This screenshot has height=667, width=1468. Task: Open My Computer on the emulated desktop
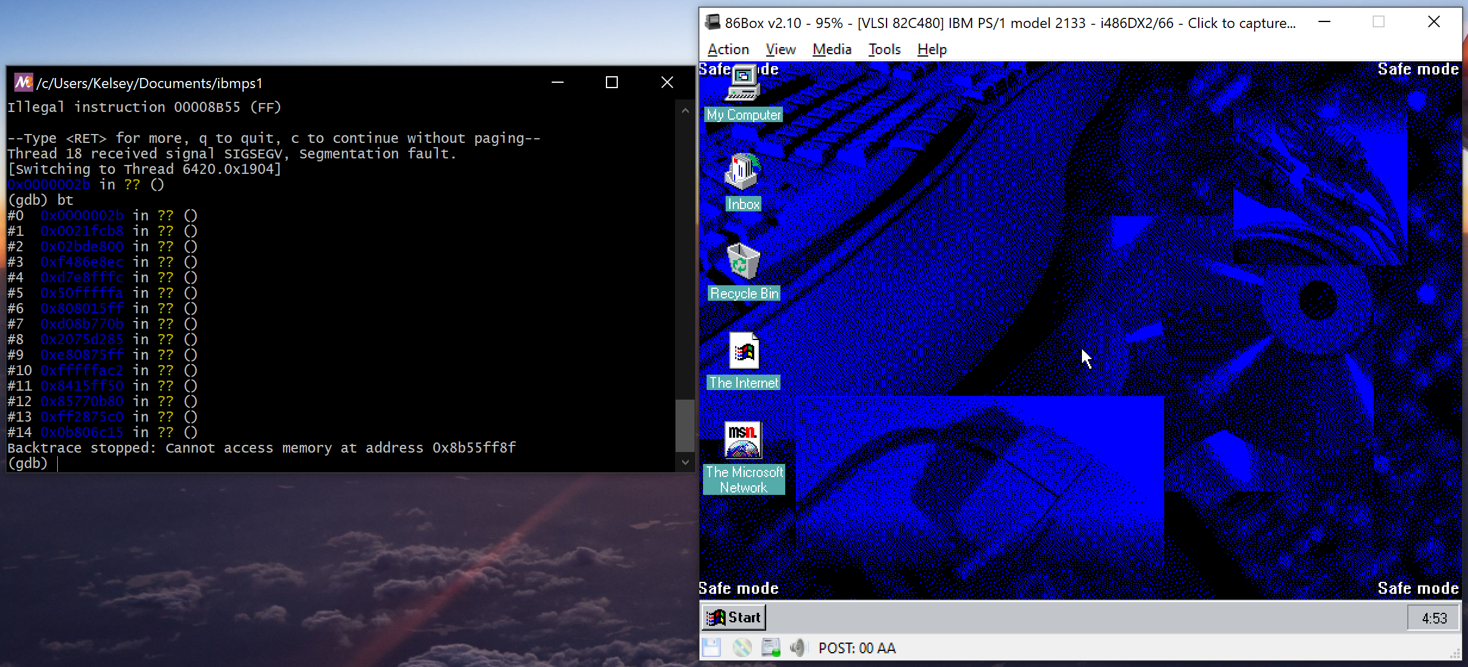[x=742, y=89]
